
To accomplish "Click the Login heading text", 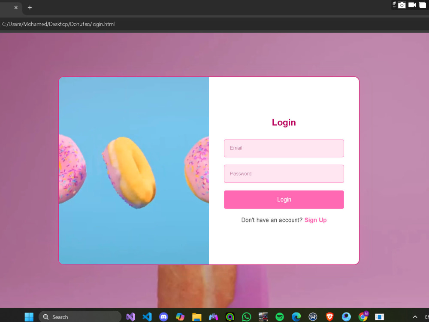I will click(284, 122).
